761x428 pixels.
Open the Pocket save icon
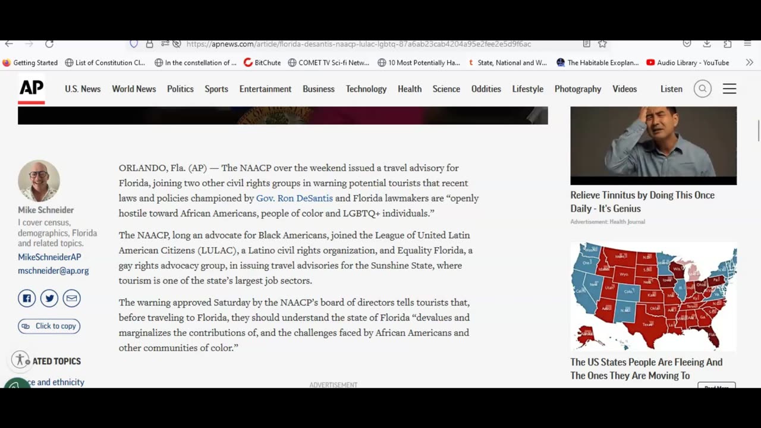(687, 44)
